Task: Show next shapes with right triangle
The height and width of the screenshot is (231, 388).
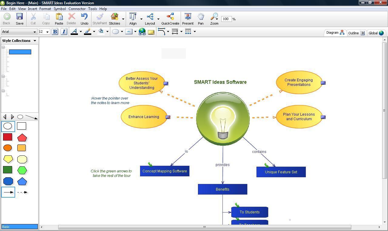Action: click(12, 117)
